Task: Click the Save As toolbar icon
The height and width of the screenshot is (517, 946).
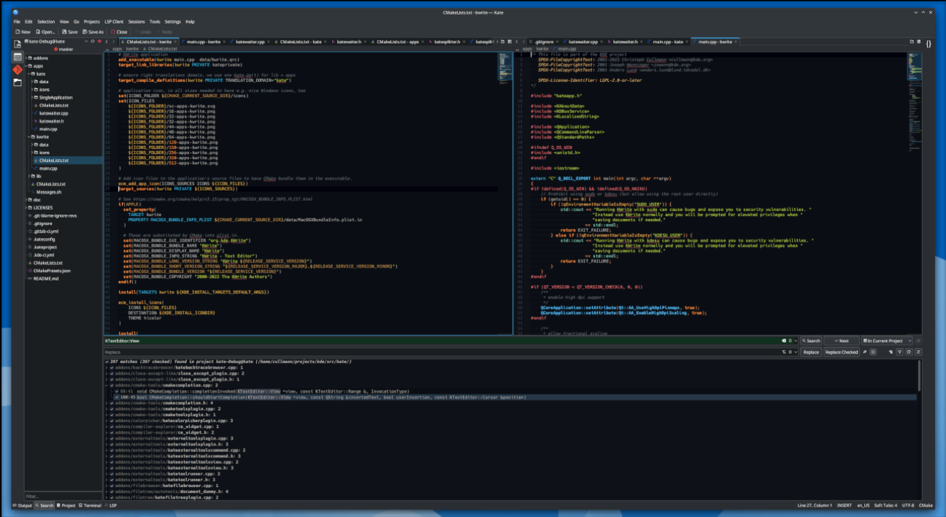Action: click(93, 32)
